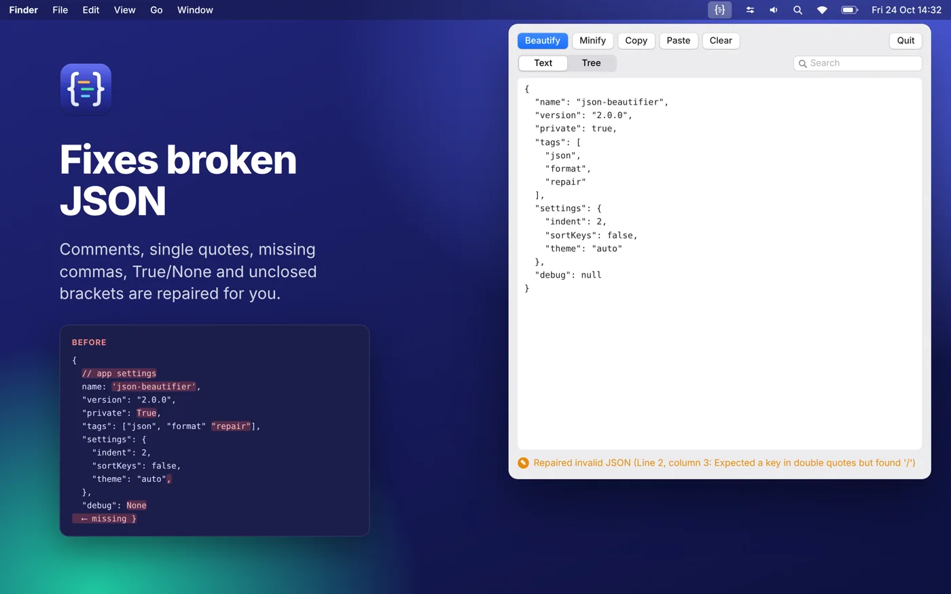Click the volume speaker icon
The width and height of the screenshot is (951, 594).
point(774,10)
